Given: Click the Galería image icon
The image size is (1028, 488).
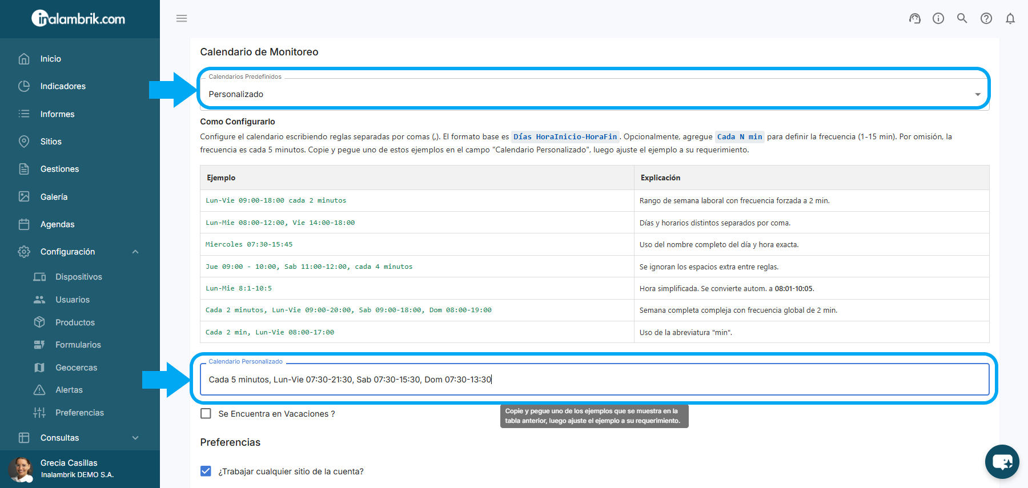Looking at the screenshot, I should [24, 196].
